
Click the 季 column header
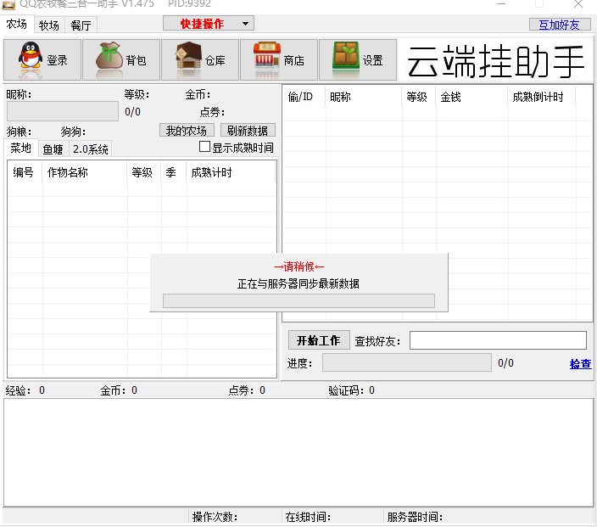[x=173, y=172]
